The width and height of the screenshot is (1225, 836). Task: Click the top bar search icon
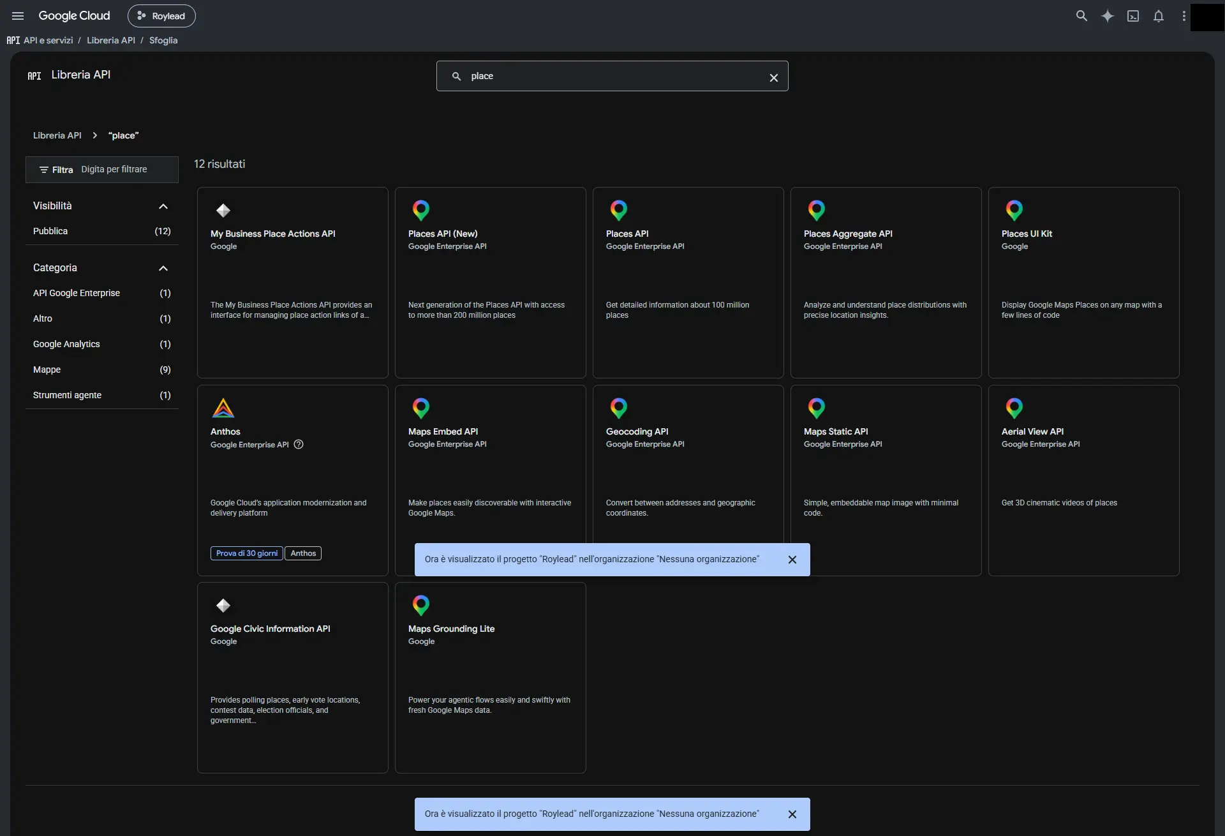pyautogui.click(x=1081, y=16)
